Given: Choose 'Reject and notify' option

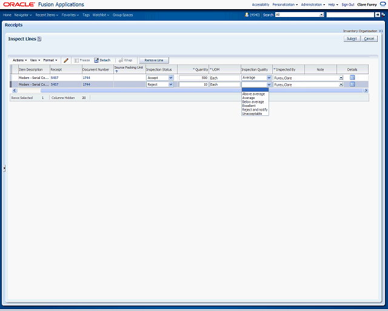Looking at the screenshot, I should 254,110.
